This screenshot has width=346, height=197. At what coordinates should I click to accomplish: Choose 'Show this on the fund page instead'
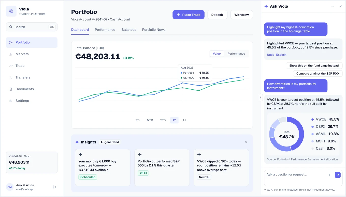314,65
